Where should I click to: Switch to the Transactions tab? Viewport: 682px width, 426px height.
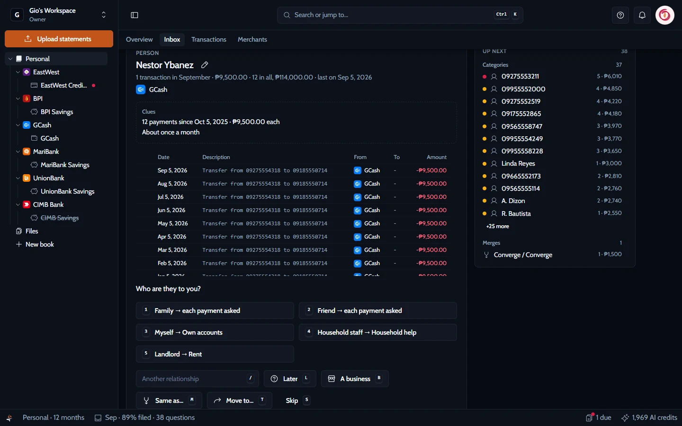point(209,39)
